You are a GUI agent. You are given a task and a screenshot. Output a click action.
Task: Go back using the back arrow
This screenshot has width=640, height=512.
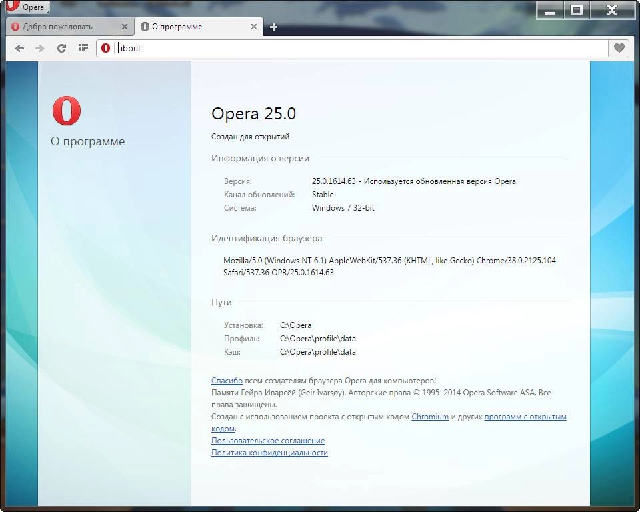click(19, 48)
